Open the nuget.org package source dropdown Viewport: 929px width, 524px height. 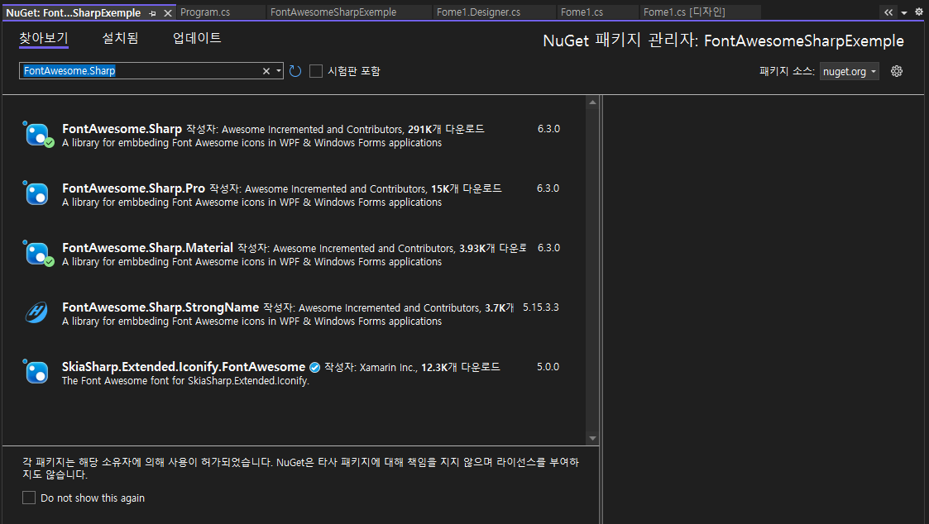(849, 71)
